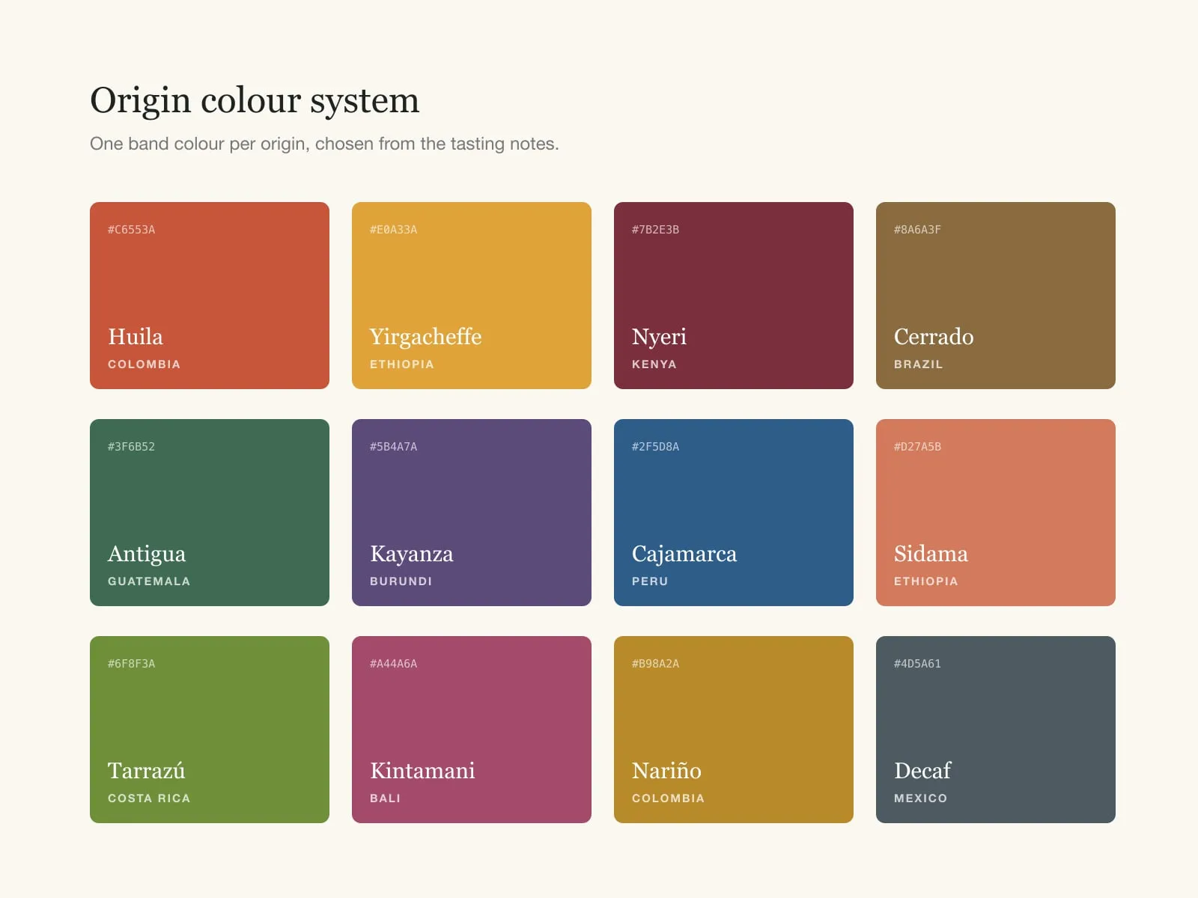Select the hex value #6F8F3A
Image resolution: width=1198 pixels, height=898 pixels.
132,664
